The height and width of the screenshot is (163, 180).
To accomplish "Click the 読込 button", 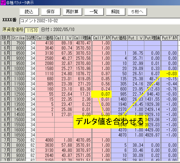I will [29, 12].
